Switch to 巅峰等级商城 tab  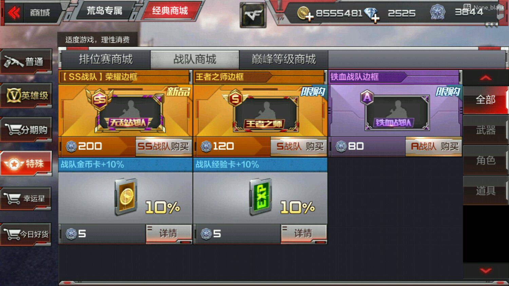click(284, 60)
